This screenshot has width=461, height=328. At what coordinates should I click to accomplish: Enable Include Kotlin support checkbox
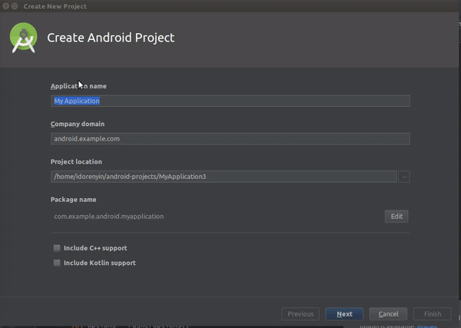(57, 263)
